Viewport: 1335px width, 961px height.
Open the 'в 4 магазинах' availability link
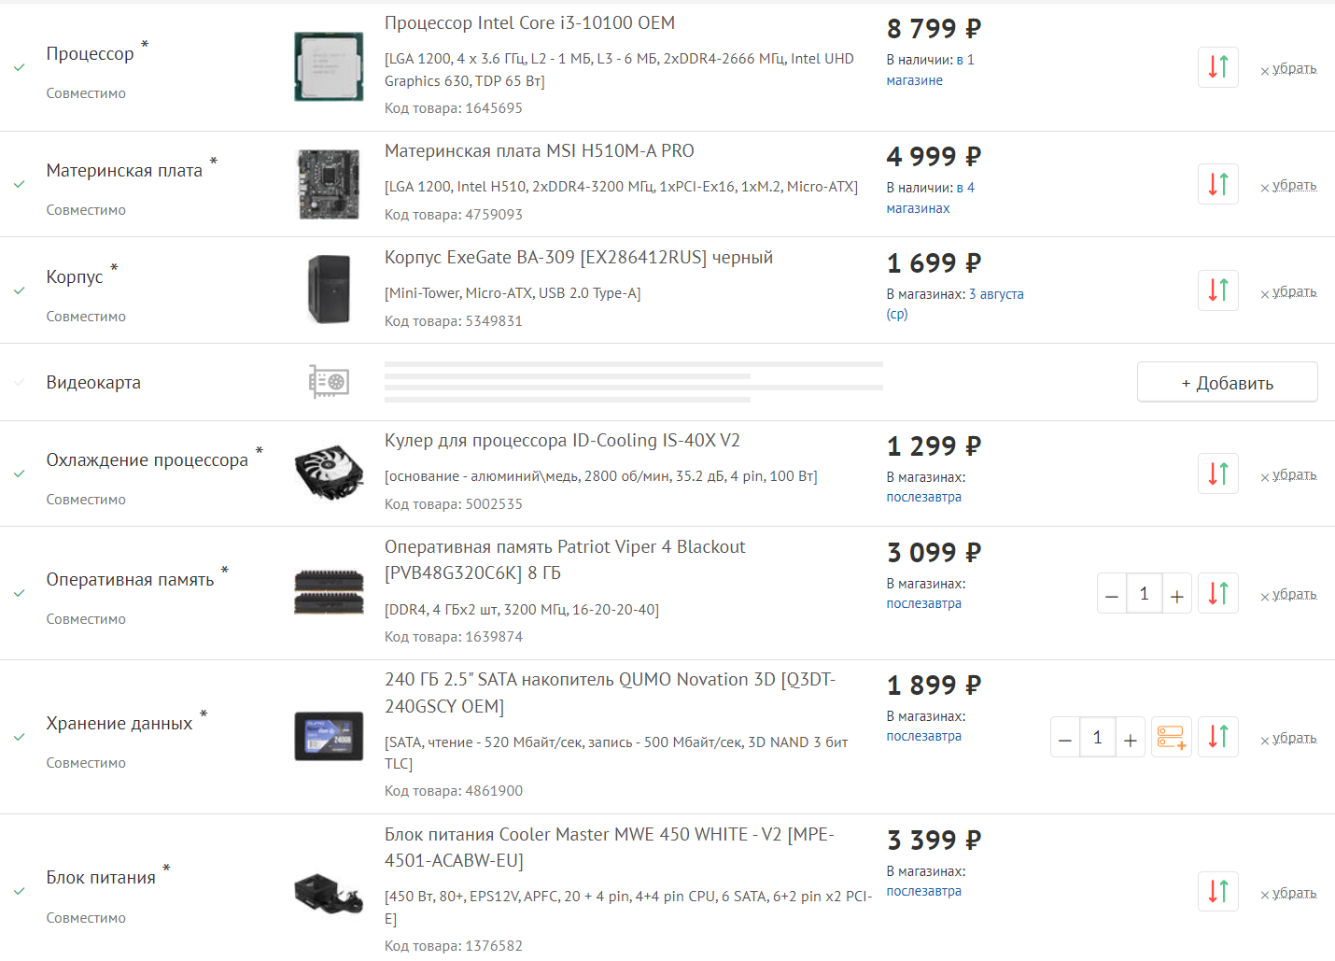coord(930,198)
